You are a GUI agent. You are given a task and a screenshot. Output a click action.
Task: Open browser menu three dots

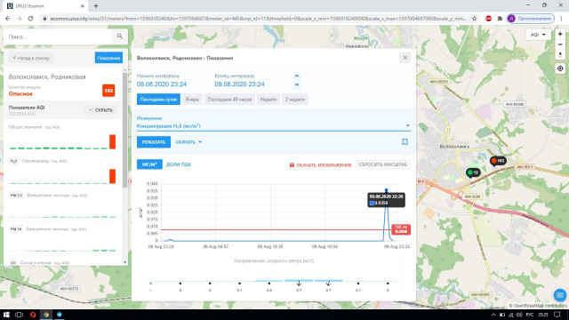click(x=562, y=19)
